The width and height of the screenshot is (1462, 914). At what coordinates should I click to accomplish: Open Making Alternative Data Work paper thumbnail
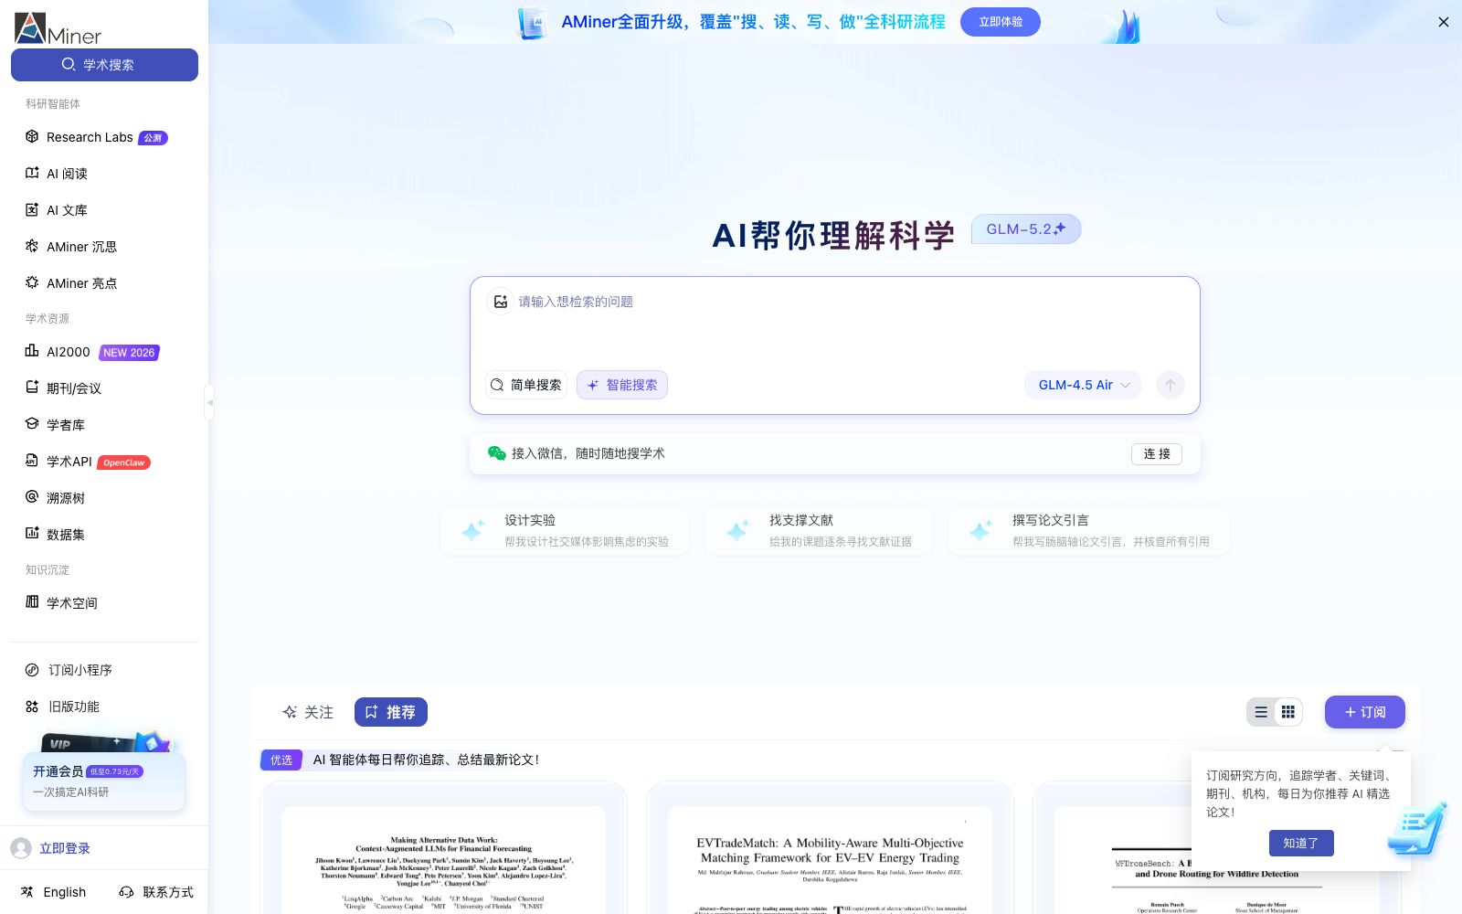443,859
